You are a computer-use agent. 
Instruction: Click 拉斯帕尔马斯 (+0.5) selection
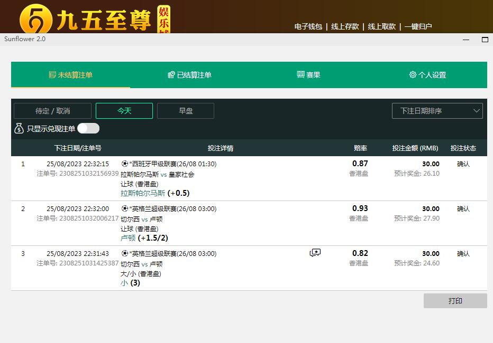pyautogui.click(x=155, y=193)
